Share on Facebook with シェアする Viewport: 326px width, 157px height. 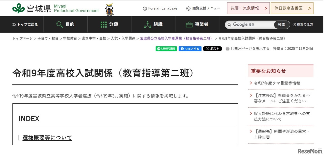click(190, 49)
